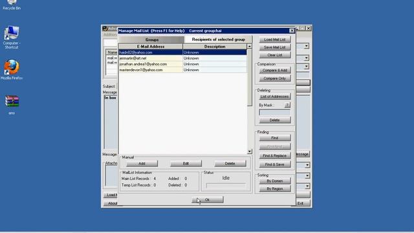
Task: Click the Find button
Action: click(274, 138)
